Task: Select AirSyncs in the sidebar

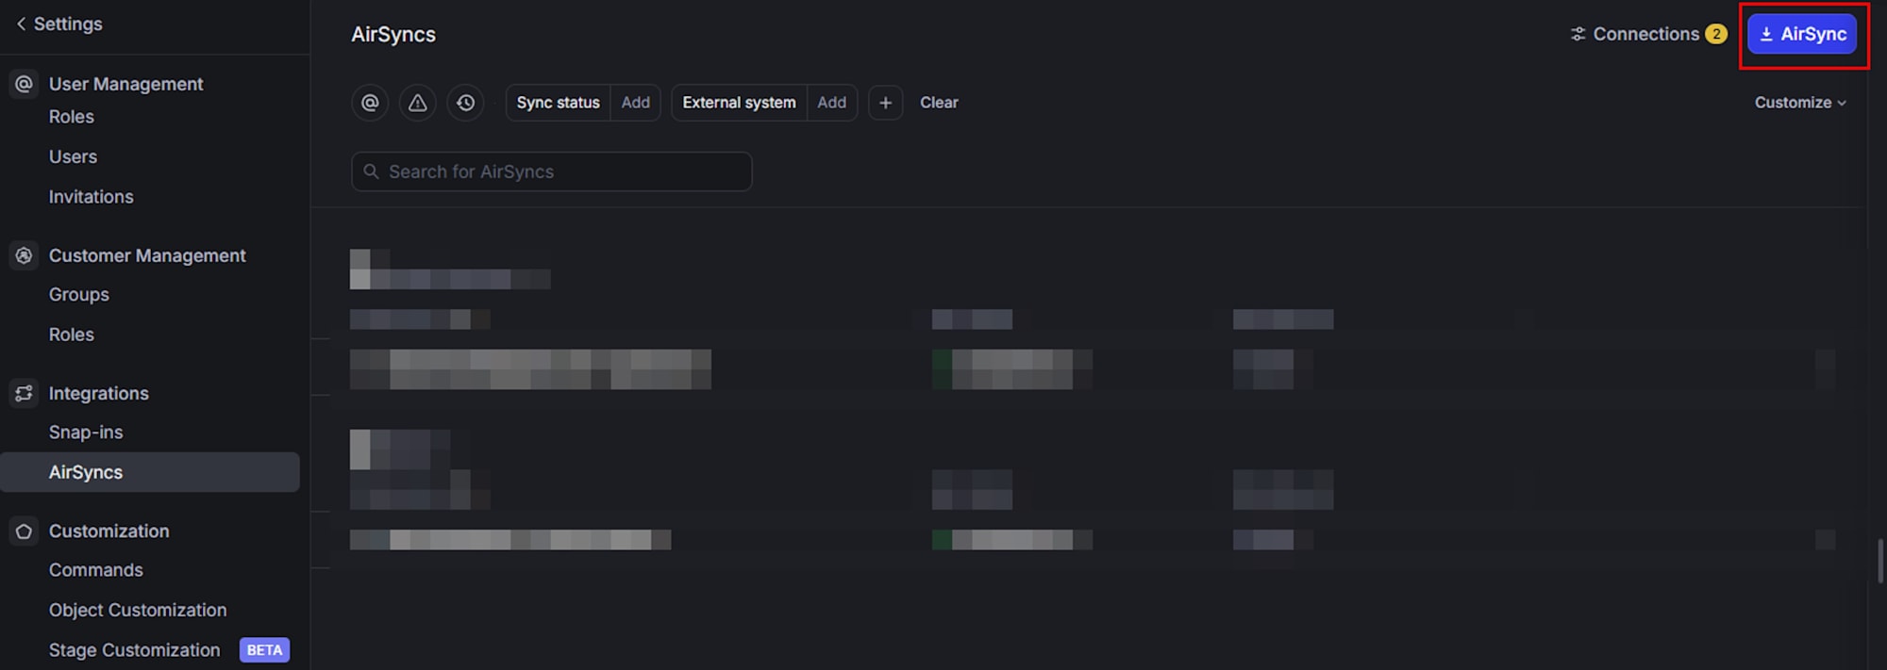Action: pyautogui.click(x=150, y=472)
